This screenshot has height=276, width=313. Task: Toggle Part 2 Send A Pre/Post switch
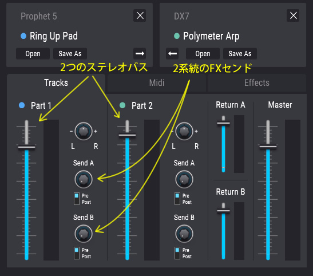pos(177,199)
